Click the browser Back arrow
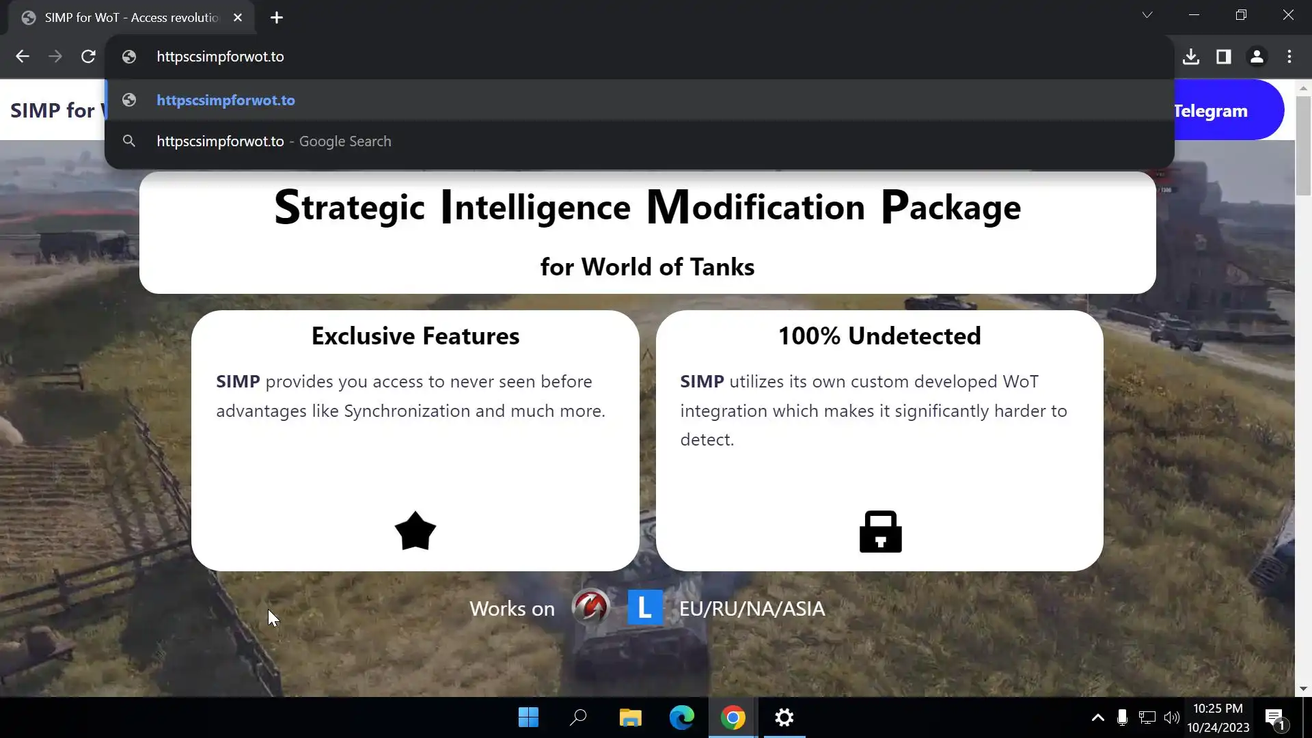1312x738 pixels. 23,57
